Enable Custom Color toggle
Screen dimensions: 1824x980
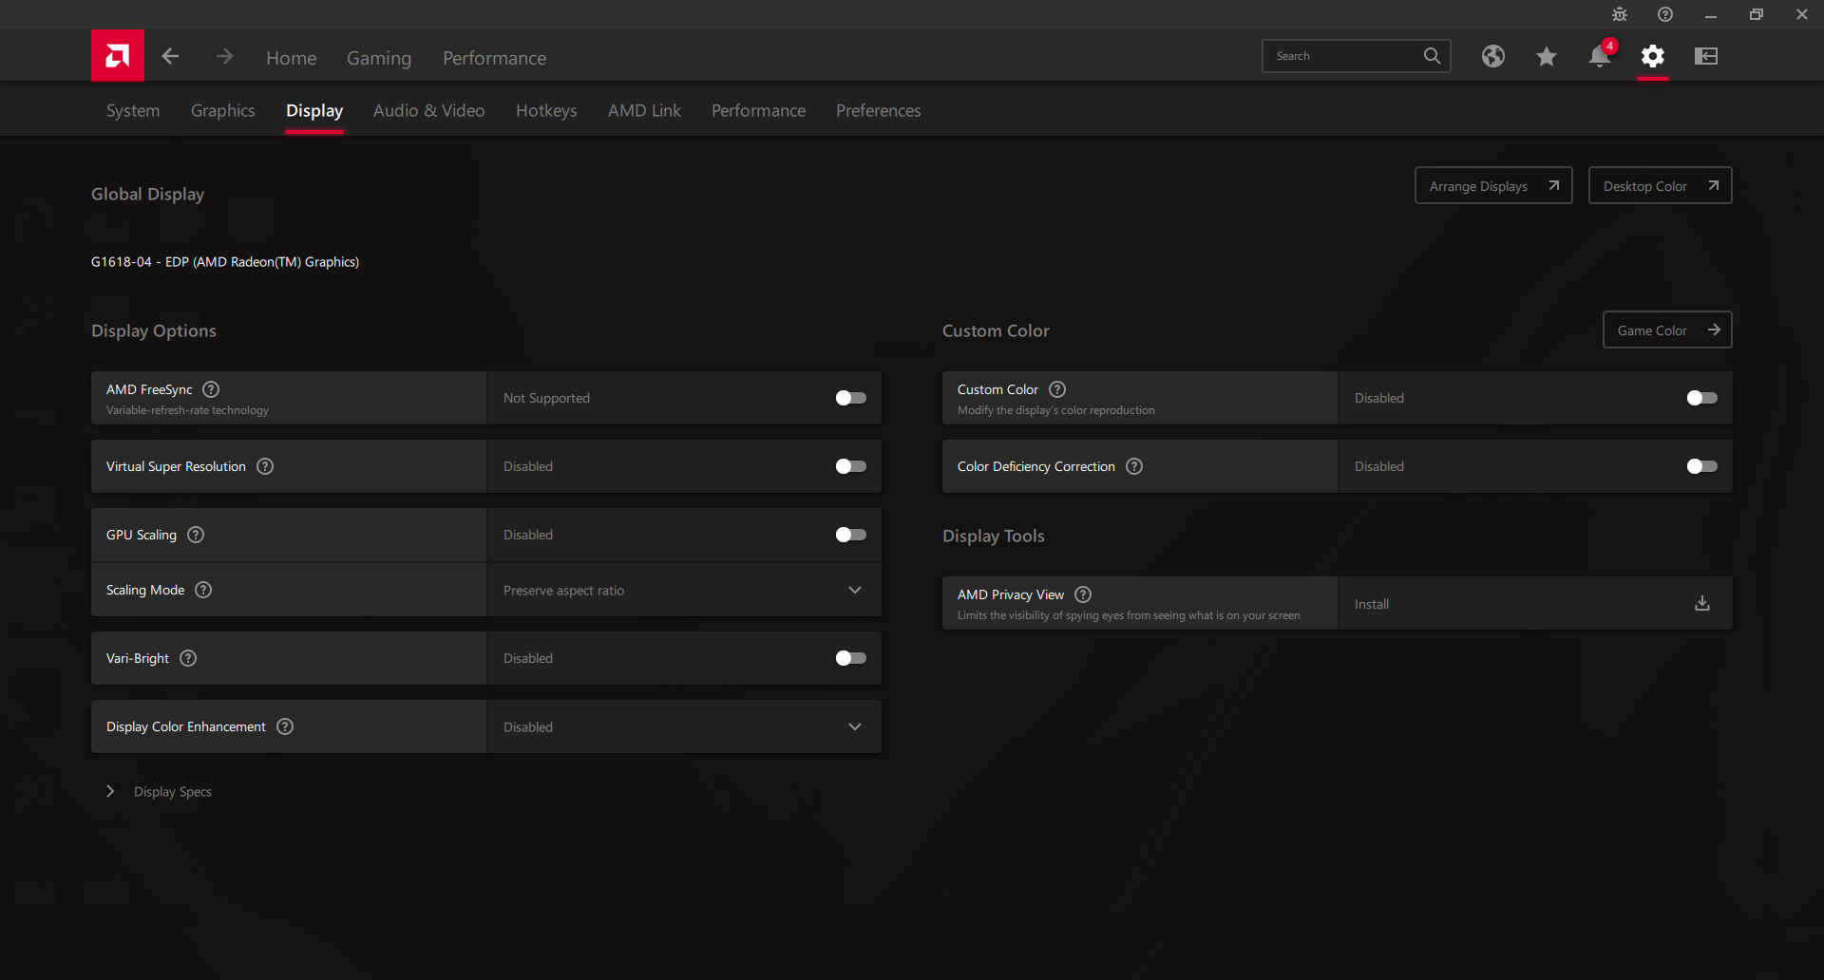pyautogui.click(x=1701, y=398)
